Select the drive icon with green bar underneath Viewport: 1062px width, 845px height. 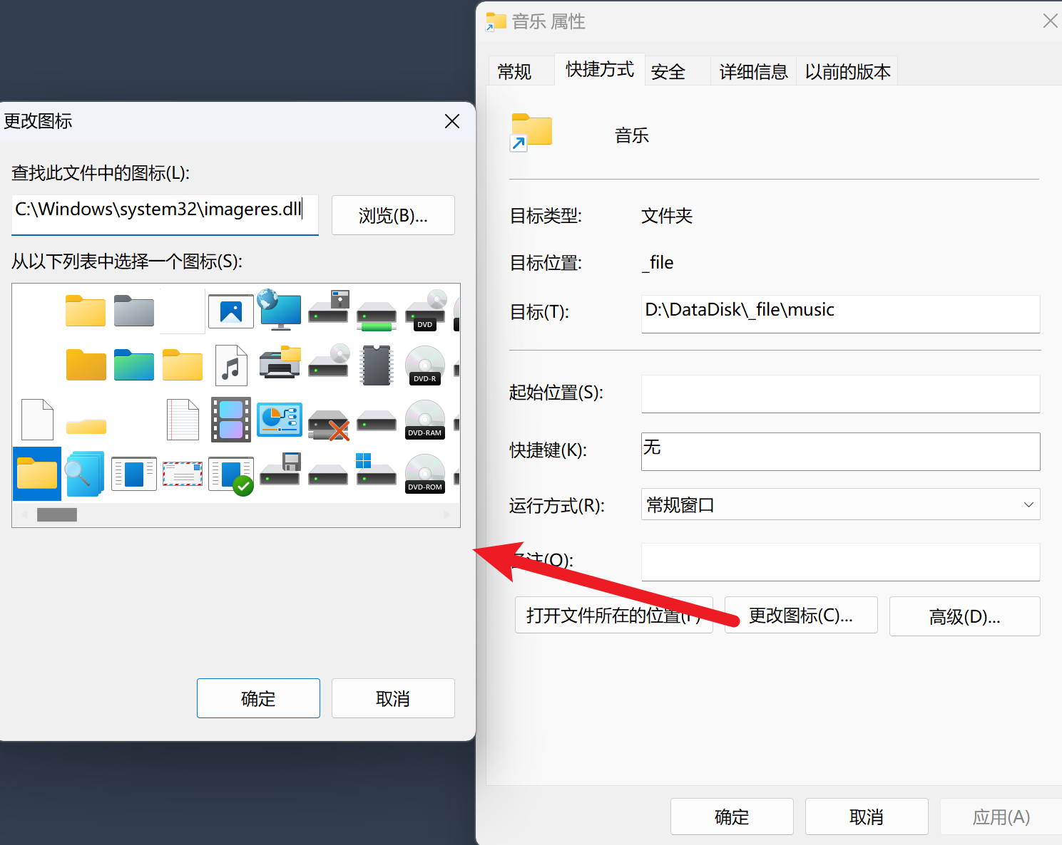coord(377,316)
